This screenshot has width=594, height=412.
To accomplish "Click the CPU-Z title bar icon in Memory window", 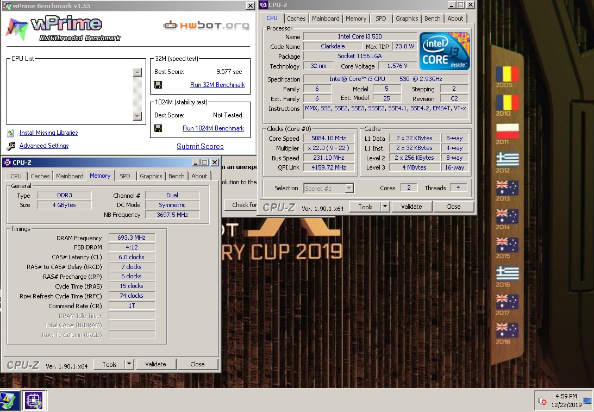I will 7,163.
